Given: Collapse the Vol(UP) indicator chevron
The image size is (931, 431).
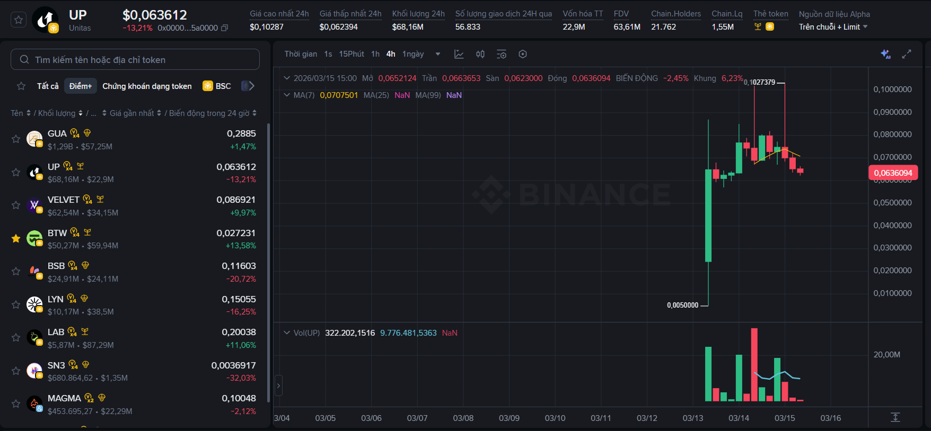Looking at the screenshot, I should coord(287,333).
